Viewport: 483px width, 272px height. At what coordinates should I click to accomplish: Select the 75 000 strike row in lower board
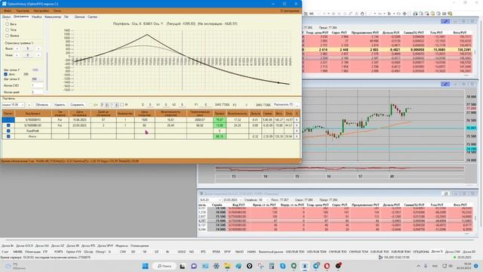[335, 221]
